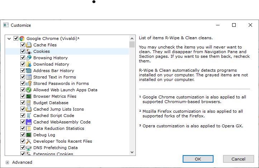259x168 pixels.
Task: Select the Browsing History item text
Action: point(51,58)
